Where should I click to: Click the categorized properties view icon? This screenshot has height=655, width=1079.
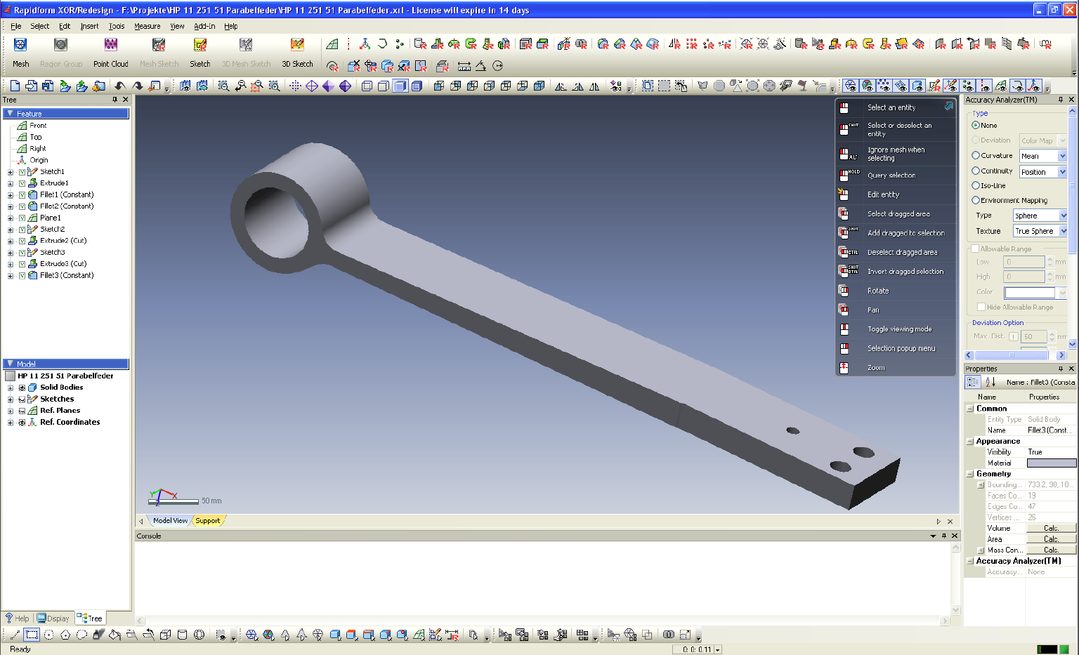973,382
